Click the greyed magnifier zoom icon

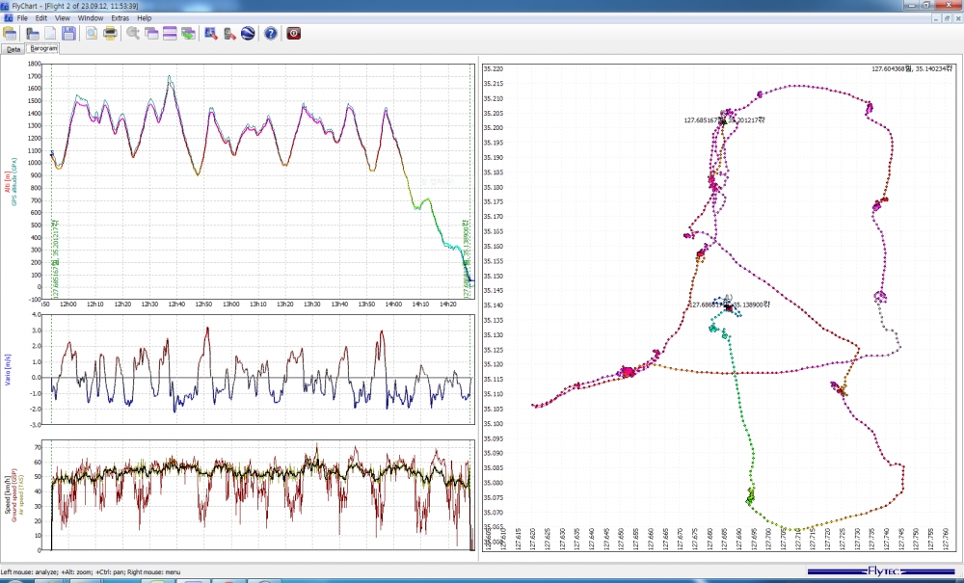coord(133,33)
